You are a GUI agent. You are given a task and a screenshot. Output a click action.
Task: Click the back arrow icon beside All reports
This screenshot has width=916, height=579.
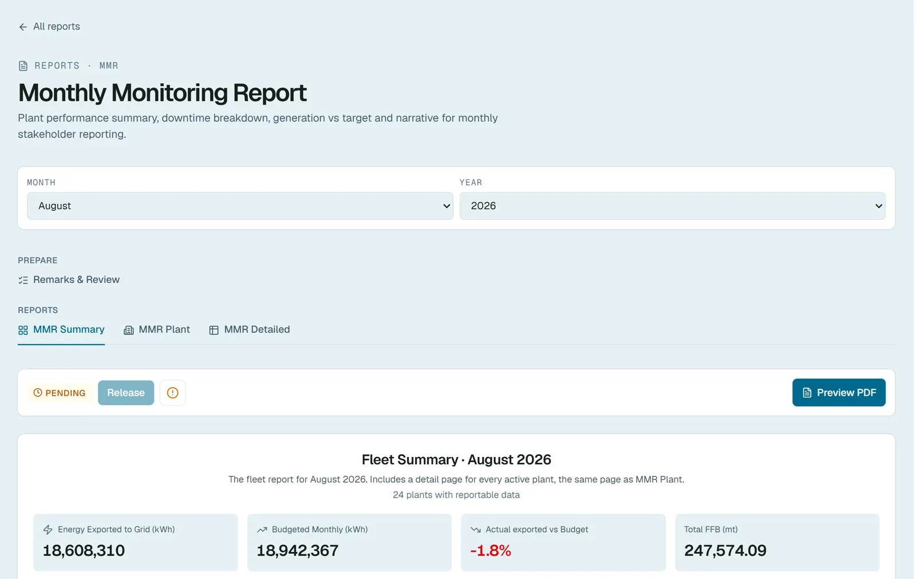click(x=23, y=27)
